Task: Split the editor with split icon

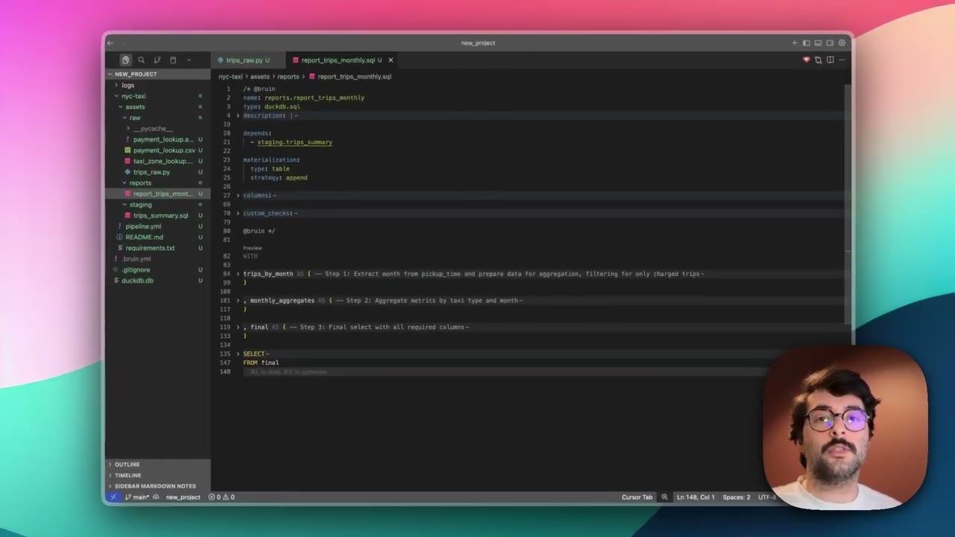Action: point(830,60)
